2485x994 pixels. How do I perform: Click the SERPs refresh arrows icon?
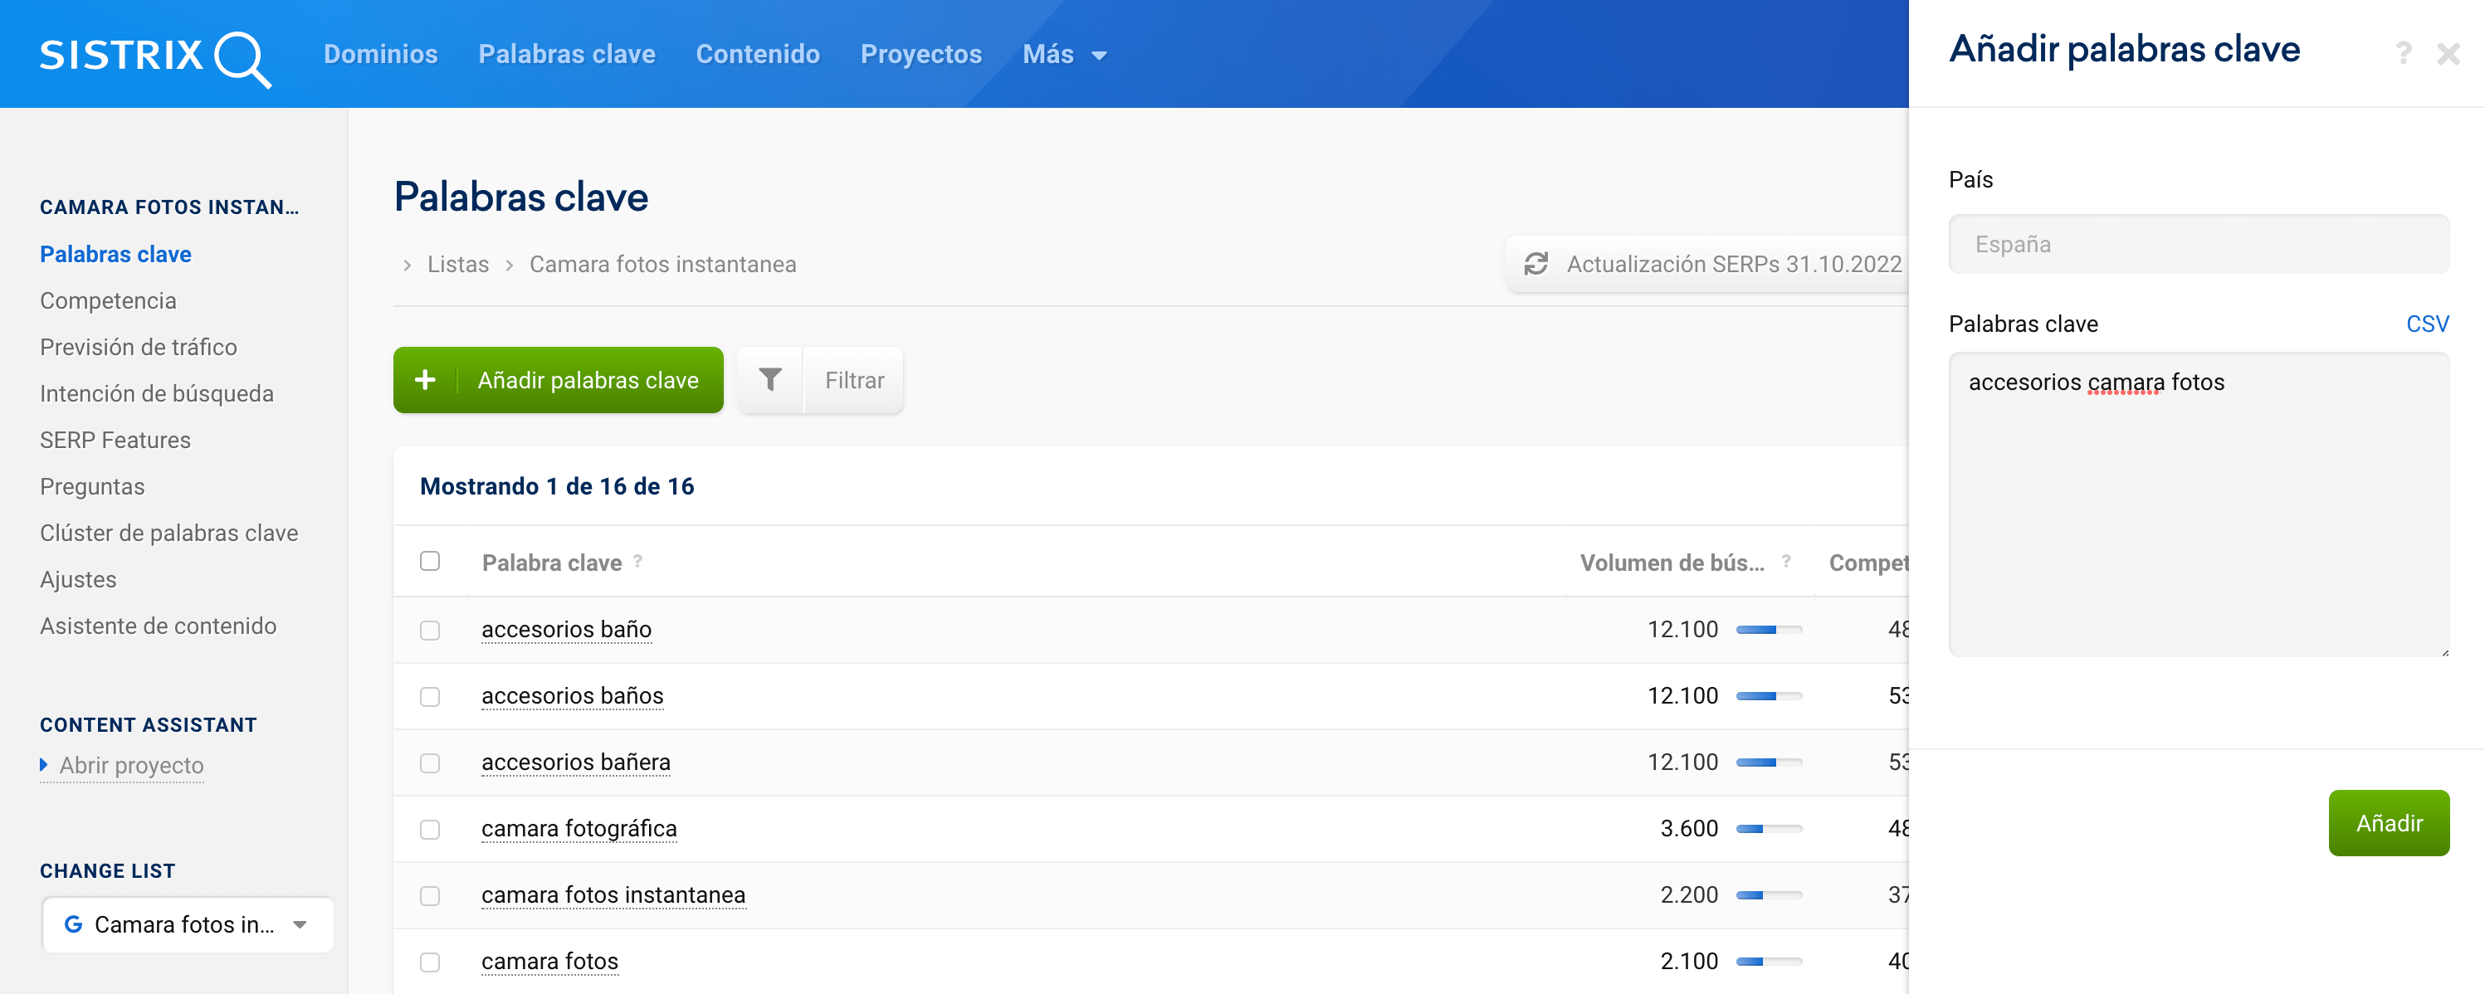tap(1535, 264)
